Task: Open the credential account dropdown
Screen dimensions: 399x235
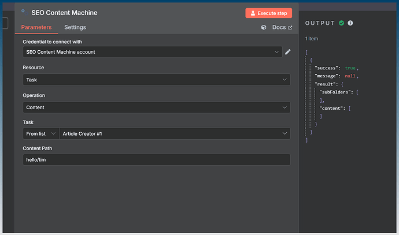Action: point(153,52)
